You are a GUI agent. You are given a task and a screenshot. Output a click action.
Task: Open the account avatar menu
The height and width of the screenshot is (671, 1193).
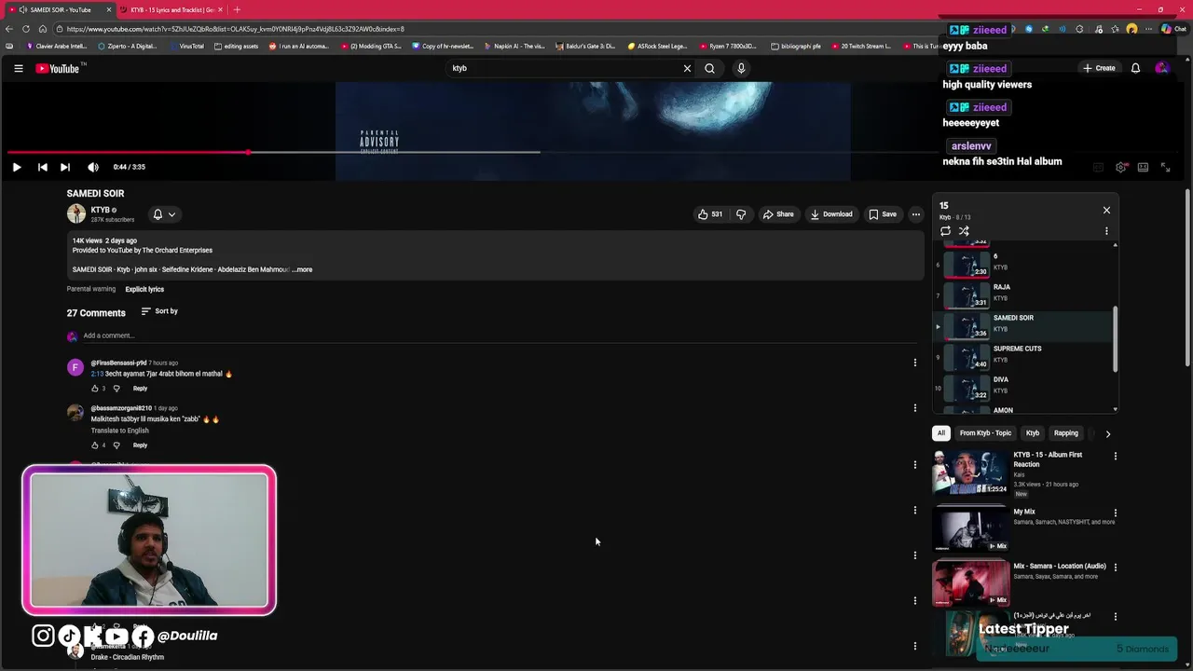point(1161,68)
